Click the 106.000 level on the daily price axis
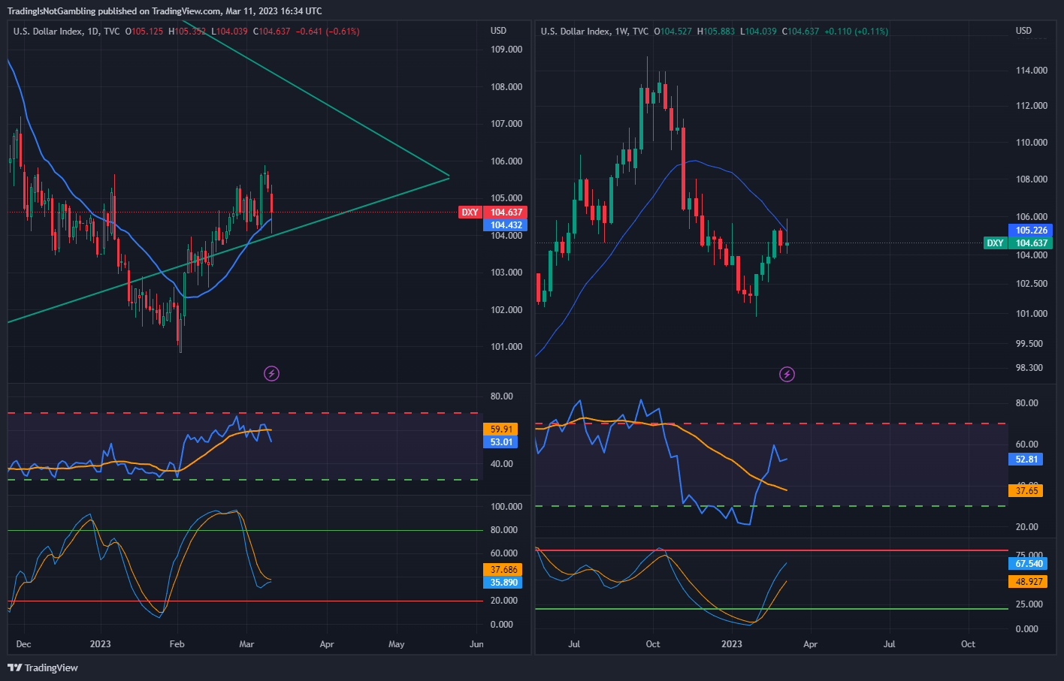The width and height of the screenshot is (1064, 681). pos(506,161)
